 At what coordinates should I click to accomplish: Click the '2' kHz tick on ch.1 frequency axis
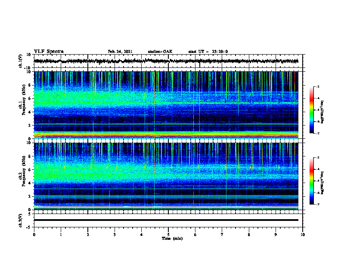pos(30,125)
